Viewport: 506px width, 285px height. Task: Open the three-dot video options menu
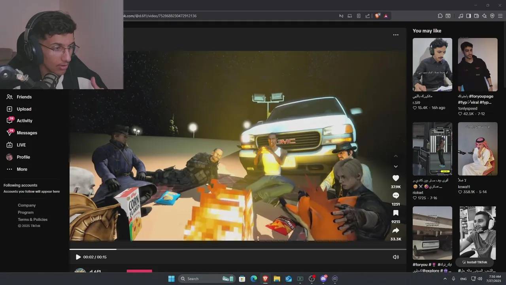coord(396,35)
